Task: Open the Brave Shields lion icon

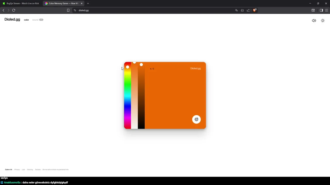Action: pyautogui.click(x=254, y=10)
